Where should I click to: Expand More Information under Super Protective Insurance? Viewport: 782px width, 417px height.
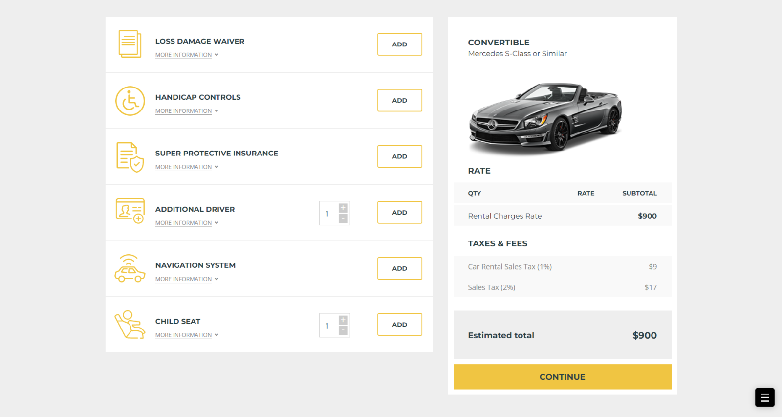[x=187, y=167]
